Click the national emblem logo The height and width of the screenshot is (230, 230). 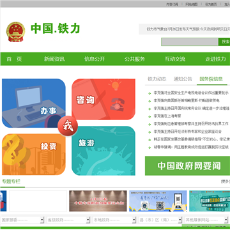coord(15,31)
